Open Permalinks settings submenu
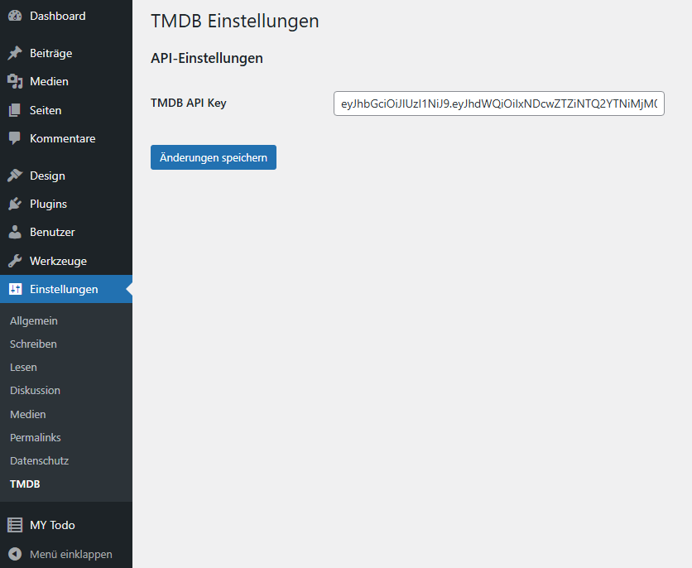The image size is (692, 568). click(36, 437)
